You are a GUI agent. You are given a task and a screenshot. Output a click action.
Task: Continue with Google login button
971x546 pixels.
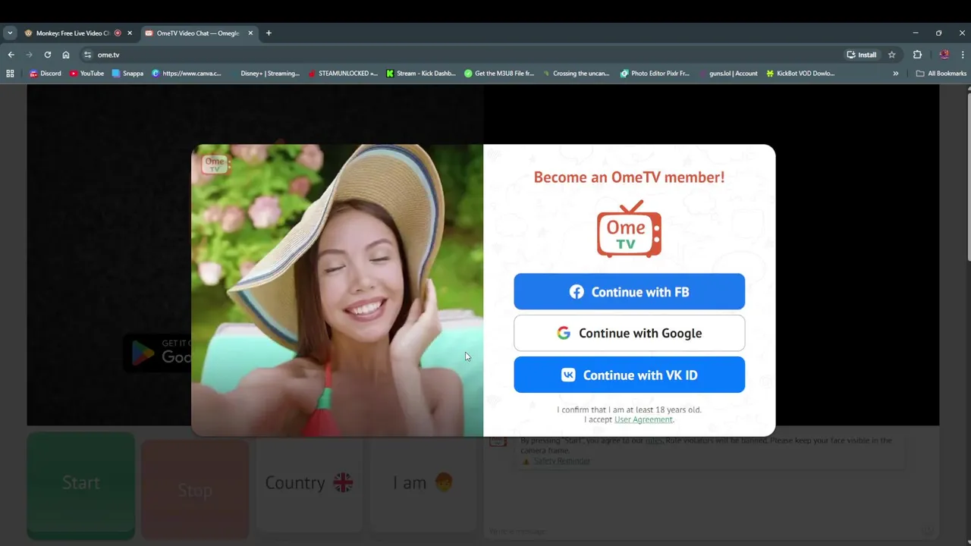(629, 333)
